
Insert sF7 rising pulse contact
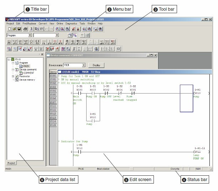tap(67, 42)
